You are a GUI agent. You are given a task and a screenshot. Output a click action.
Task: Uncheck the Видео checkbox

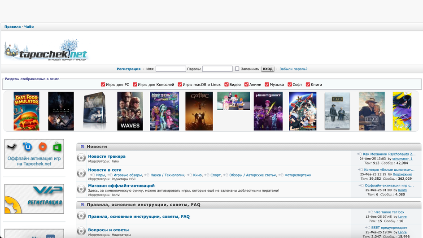pos(227,84)
